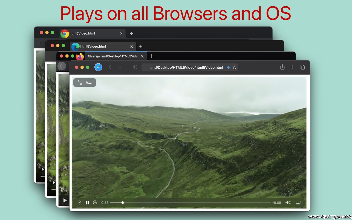Image resolution: width=352 pixels, height=220 pixels.
Task: Go back in Firefox window
Action: 62,66
